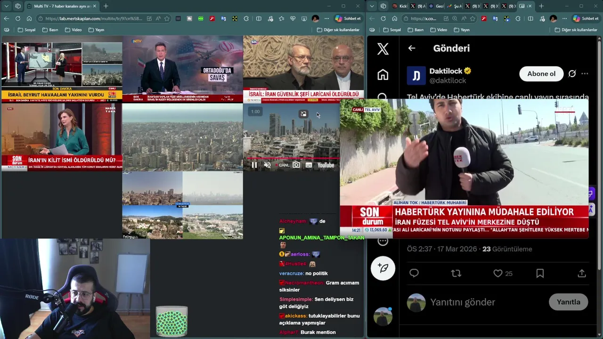Favorite the Multi TV page with star

pos(167,18)
